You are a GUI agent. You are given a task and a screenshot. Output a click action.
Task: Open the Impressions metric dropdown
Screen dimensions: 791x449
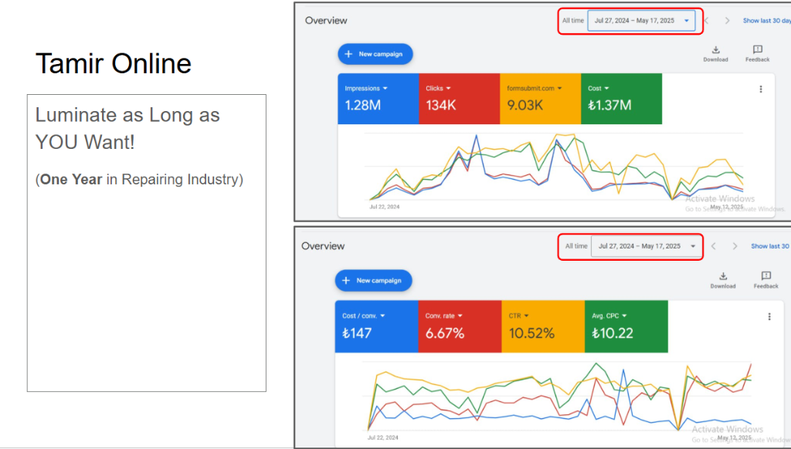click(365, 88)
